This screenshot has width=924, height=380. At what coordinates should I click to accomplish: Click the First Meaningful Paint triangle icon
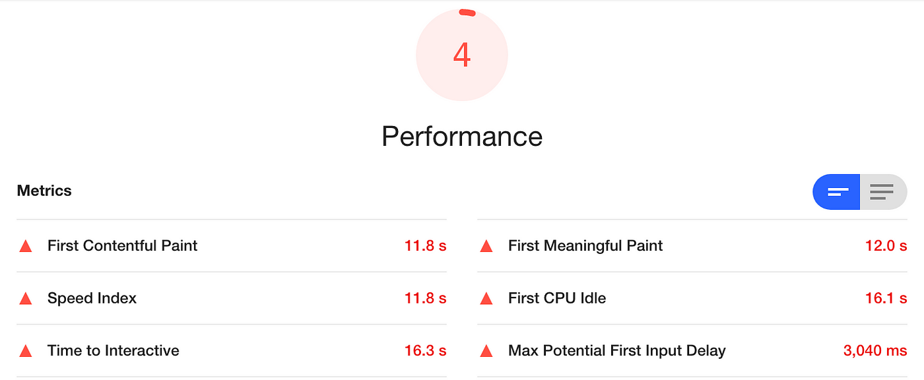(486, 246)
